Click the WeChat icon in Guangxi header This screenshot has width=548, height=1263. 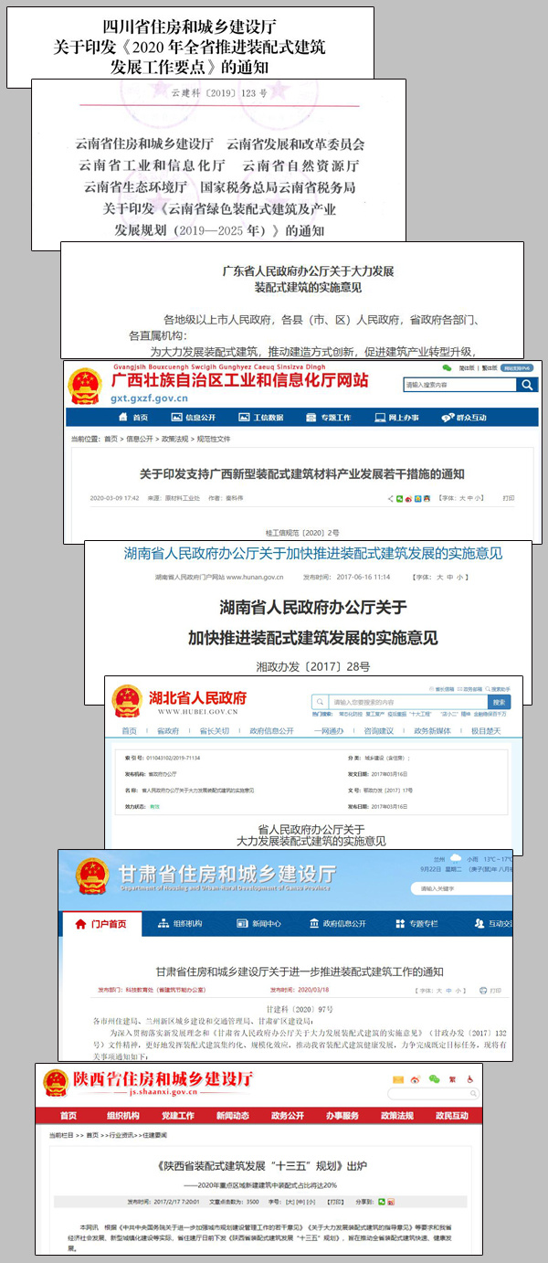447,367
